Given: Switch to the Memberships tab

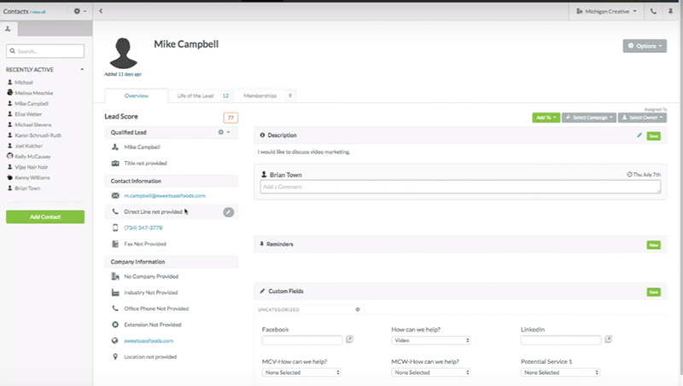Looking at the screenshot, I should coord(267,95).
